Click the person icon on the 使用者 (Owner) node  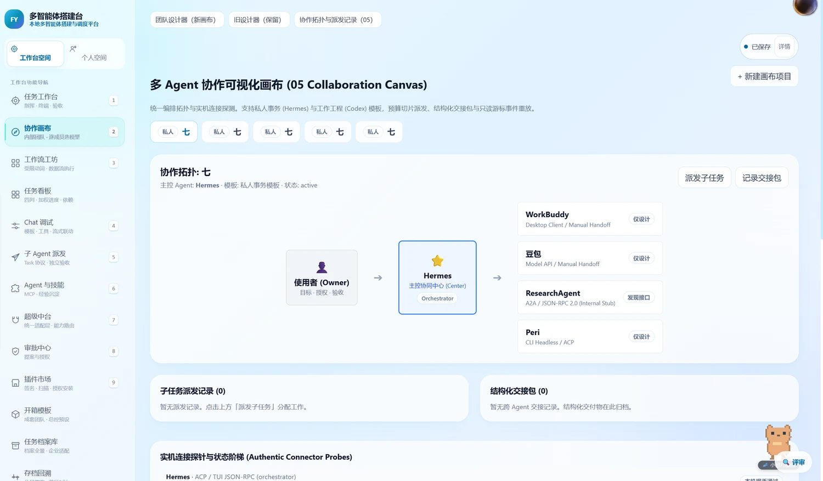point(322,267)
